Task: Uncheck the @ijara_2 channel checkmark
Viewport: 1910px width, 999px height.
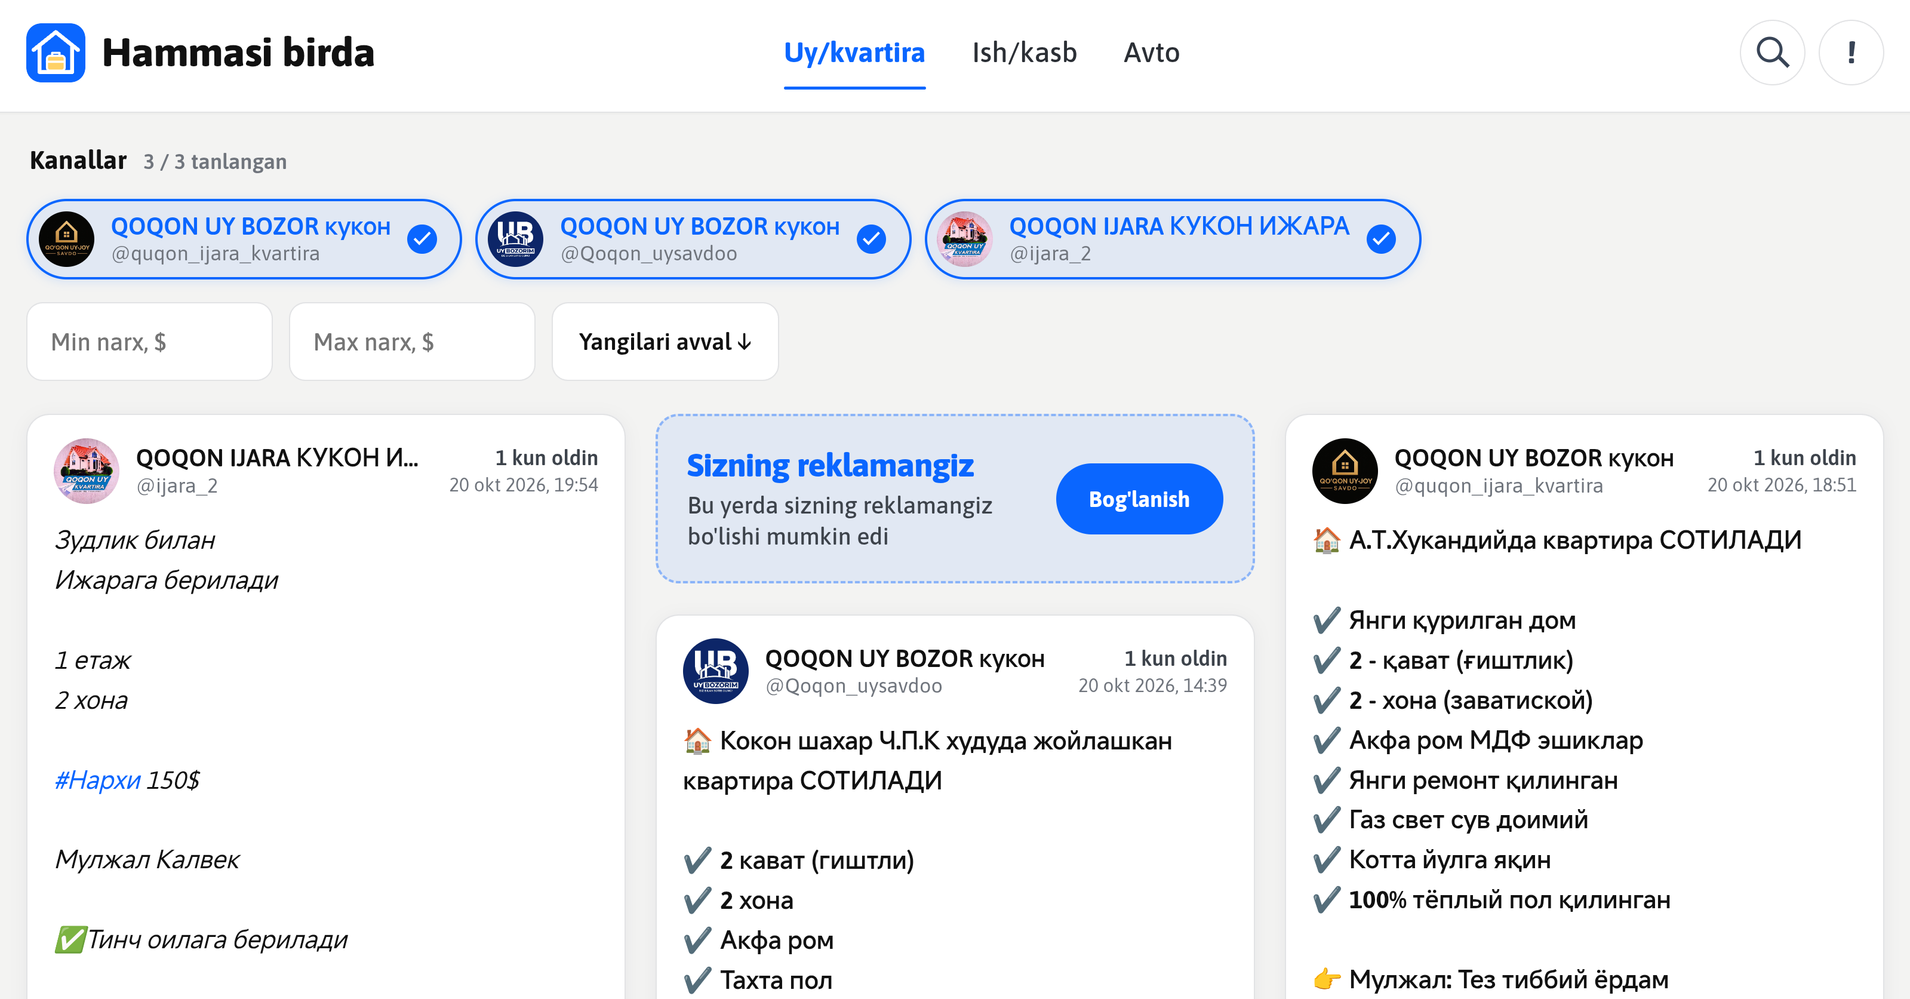Action: point(1380,239)
